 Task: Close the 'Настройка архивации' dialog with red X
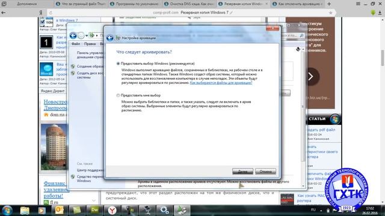pyautogui.click(x=273, y=28)
